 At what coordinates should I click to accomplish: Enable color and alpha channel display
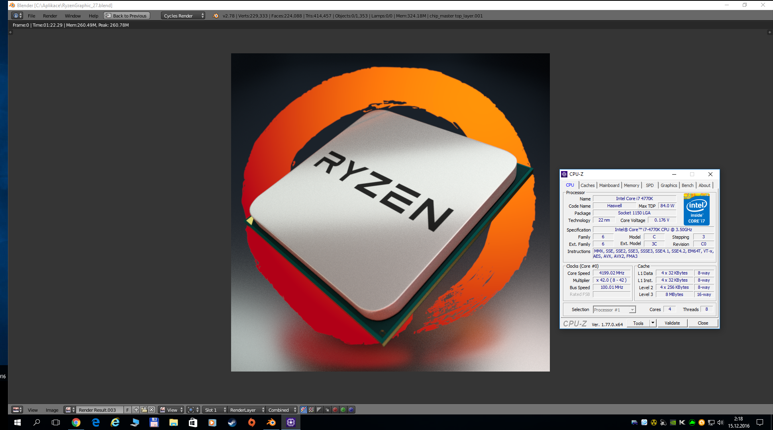click(304, 410)
